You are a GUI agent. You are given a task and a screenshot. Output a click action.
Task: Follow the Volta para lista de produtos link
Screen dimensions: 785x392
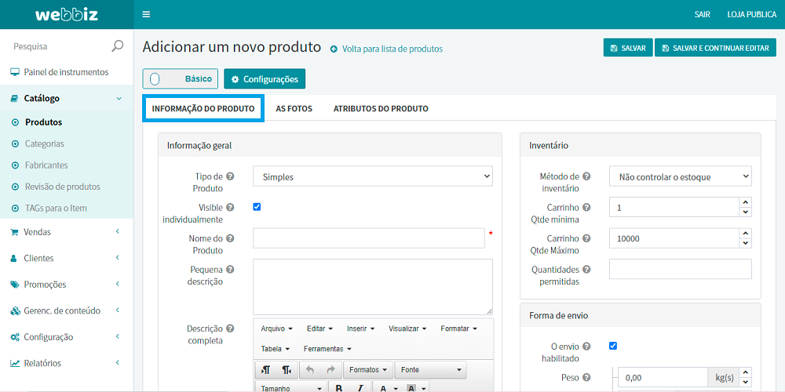(392, 49)
